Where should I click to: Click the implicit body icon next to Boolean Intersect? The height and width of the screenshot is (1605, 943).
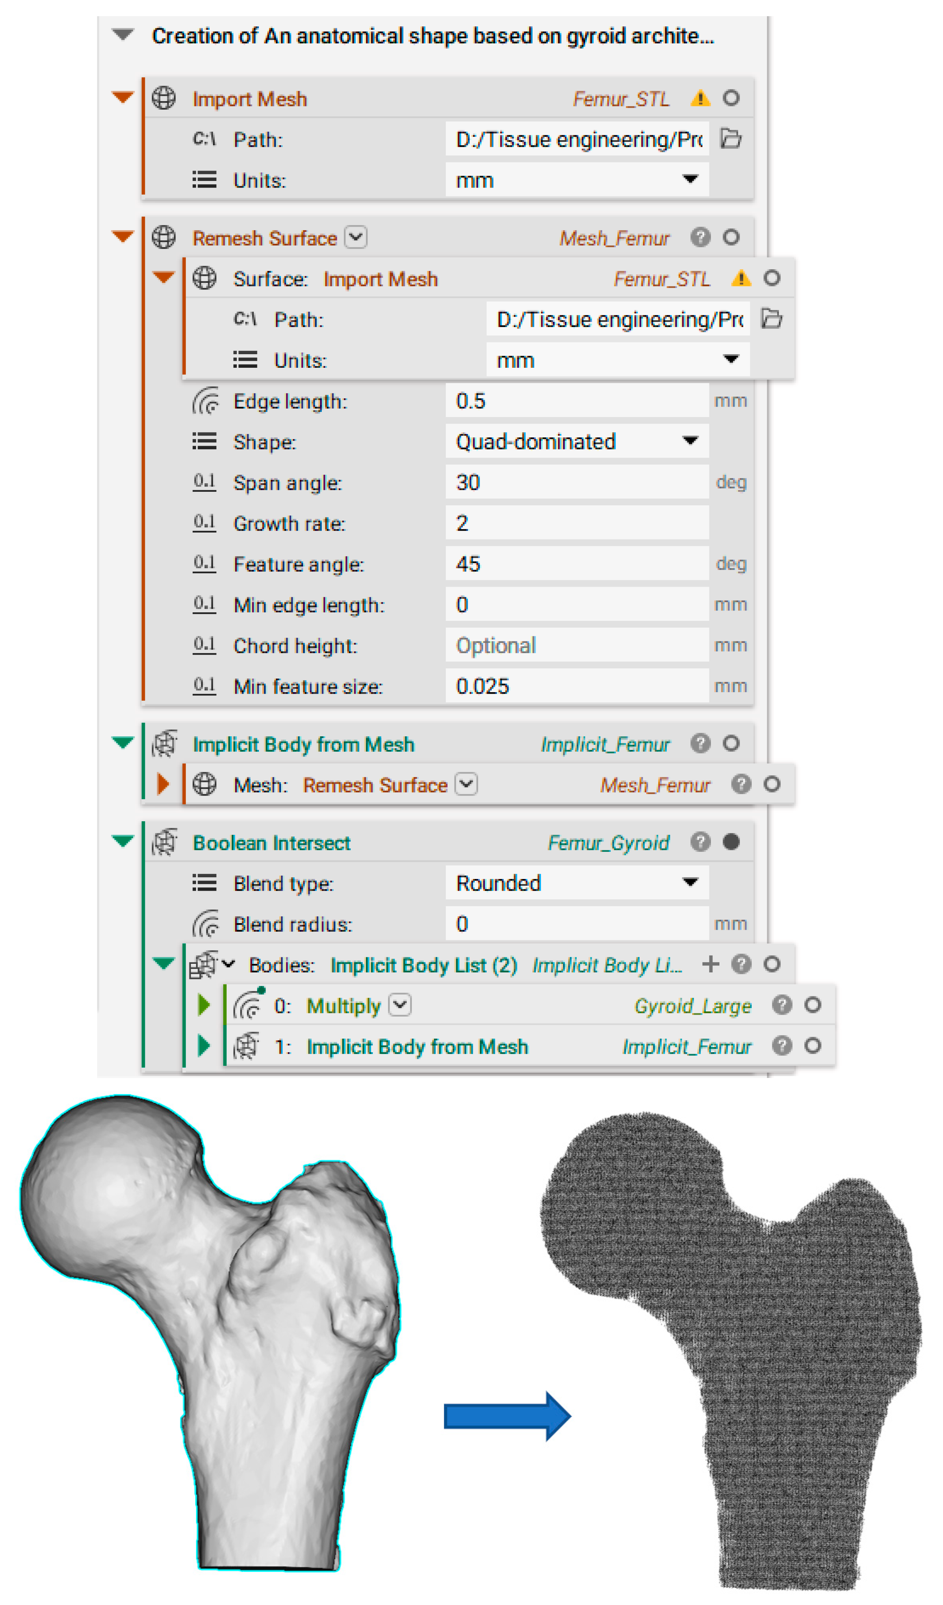[x=165, y=842]
